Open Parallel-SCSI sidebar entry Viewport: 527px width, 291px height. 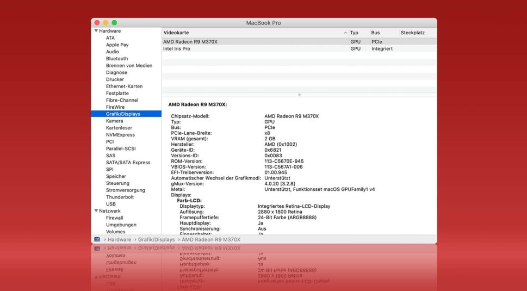[121, 148]
